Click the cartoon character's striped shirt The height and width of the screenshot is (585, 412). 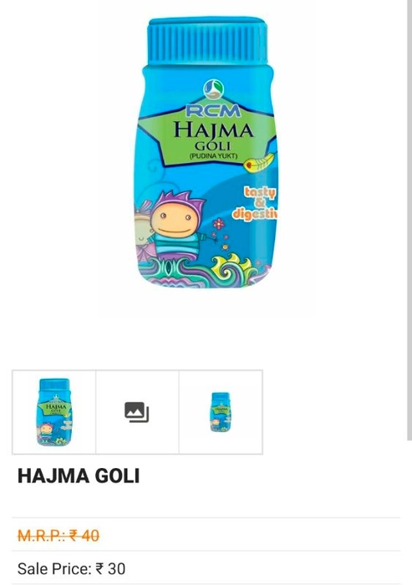tap(178, 244)
